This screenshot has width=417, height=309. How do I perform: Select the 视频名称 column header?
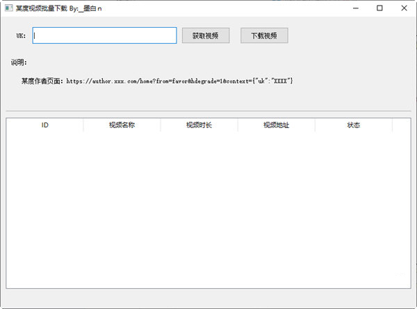(122, 125)
